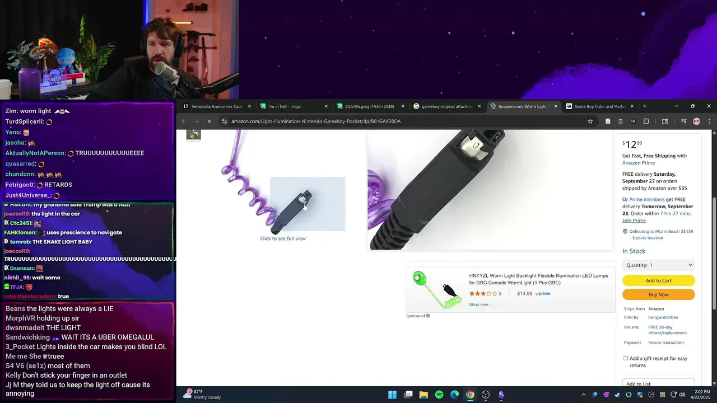Open the Chrome profile avatar
Viewport: 717px width, 403px height.
(696, 121)
